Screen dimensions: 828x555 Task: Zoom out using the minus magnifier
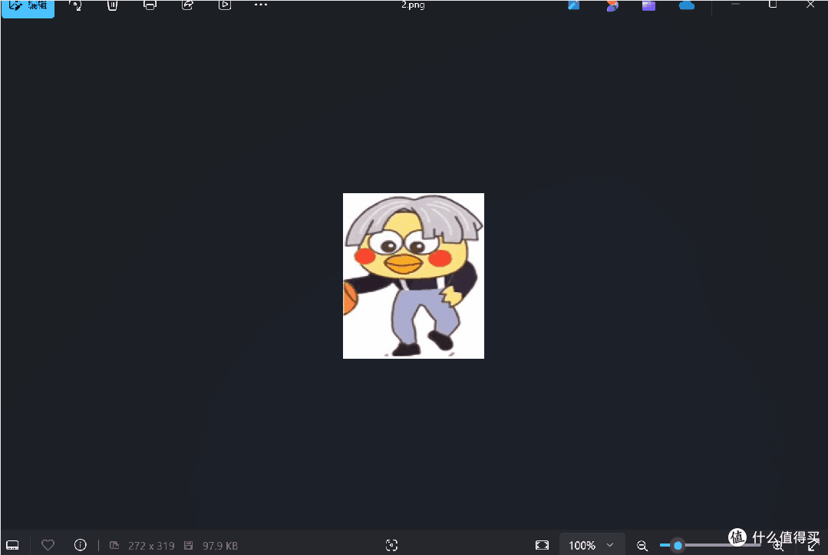tap(642, 546)
